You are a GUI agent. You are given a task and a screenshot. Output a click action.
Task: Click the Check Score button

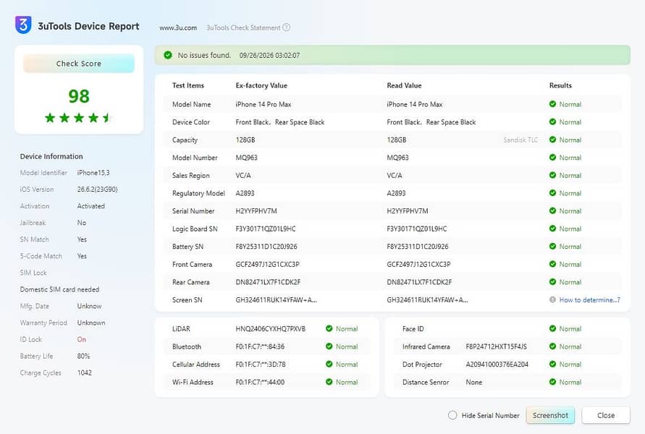click(x=79, y=64)
